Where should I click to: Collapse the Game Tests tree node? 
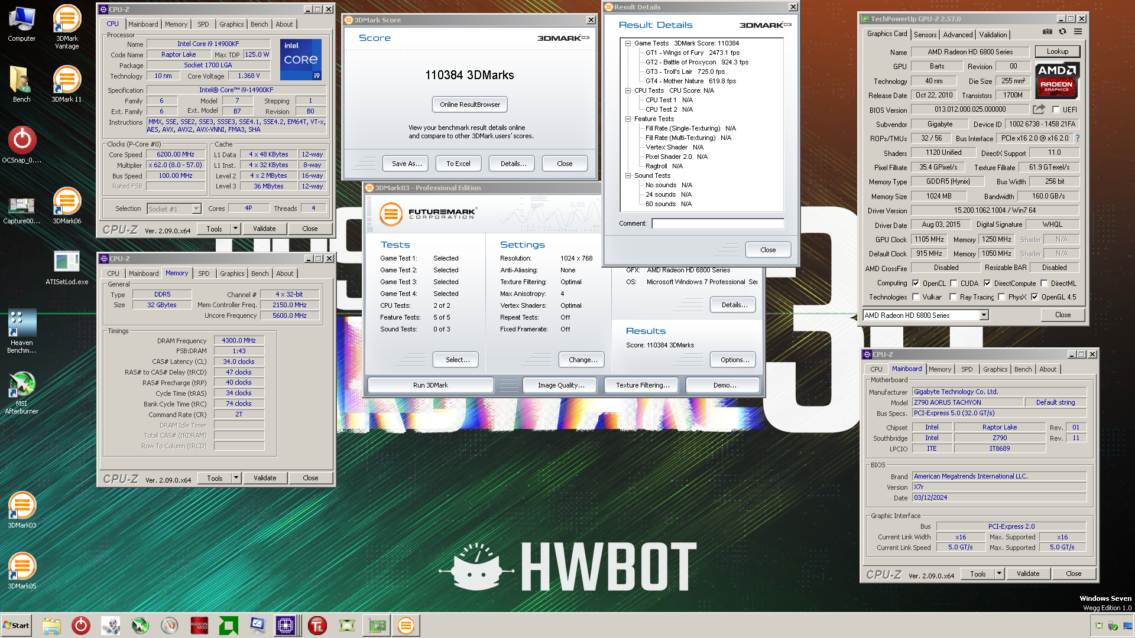[628, 43]
